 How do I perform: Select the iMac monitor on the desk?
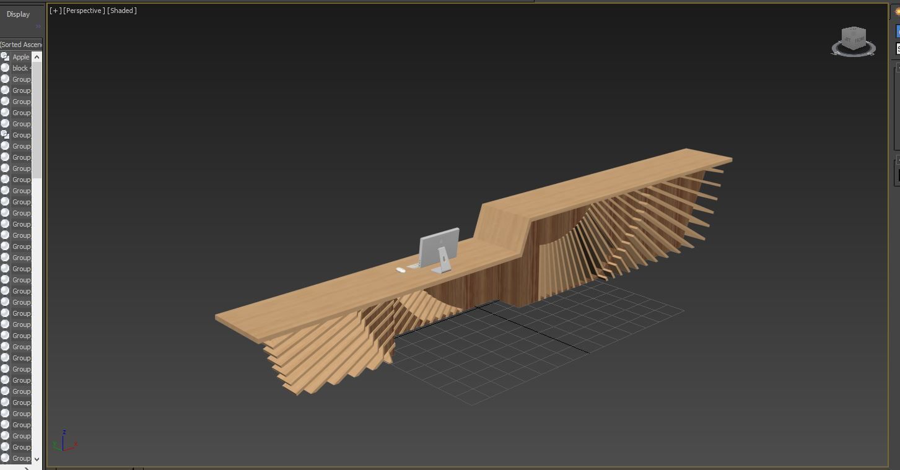point(439,249)
